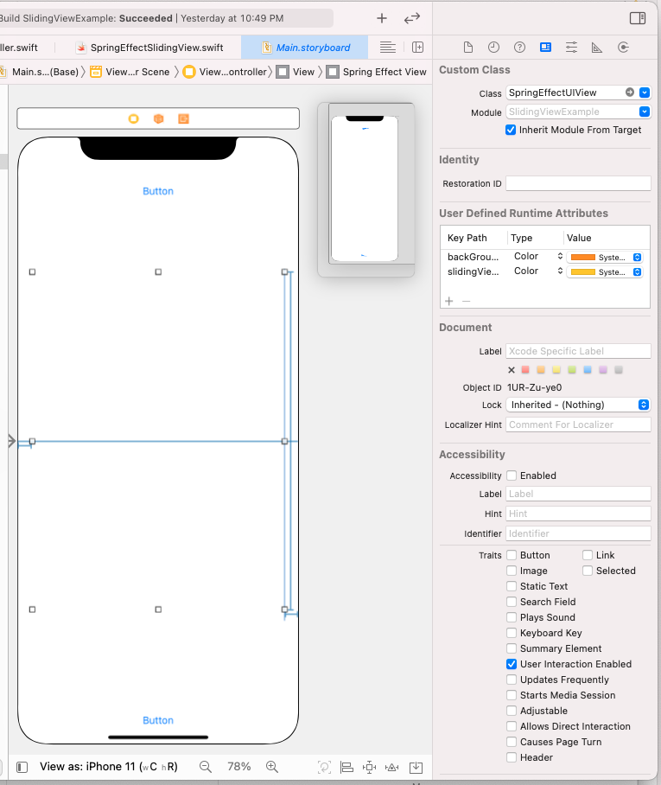Open the Connections inspector tab
The image size is (661, 785).
(x=623, y=48)
